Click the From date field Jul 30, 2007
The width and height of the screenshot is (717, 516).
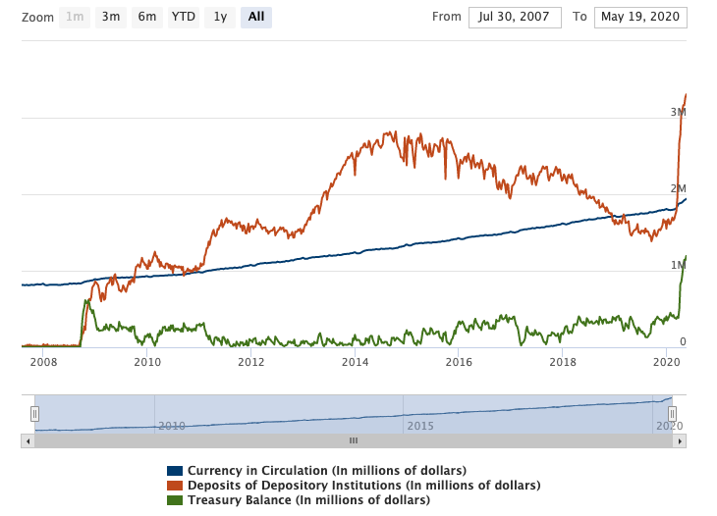pos(515,17)
